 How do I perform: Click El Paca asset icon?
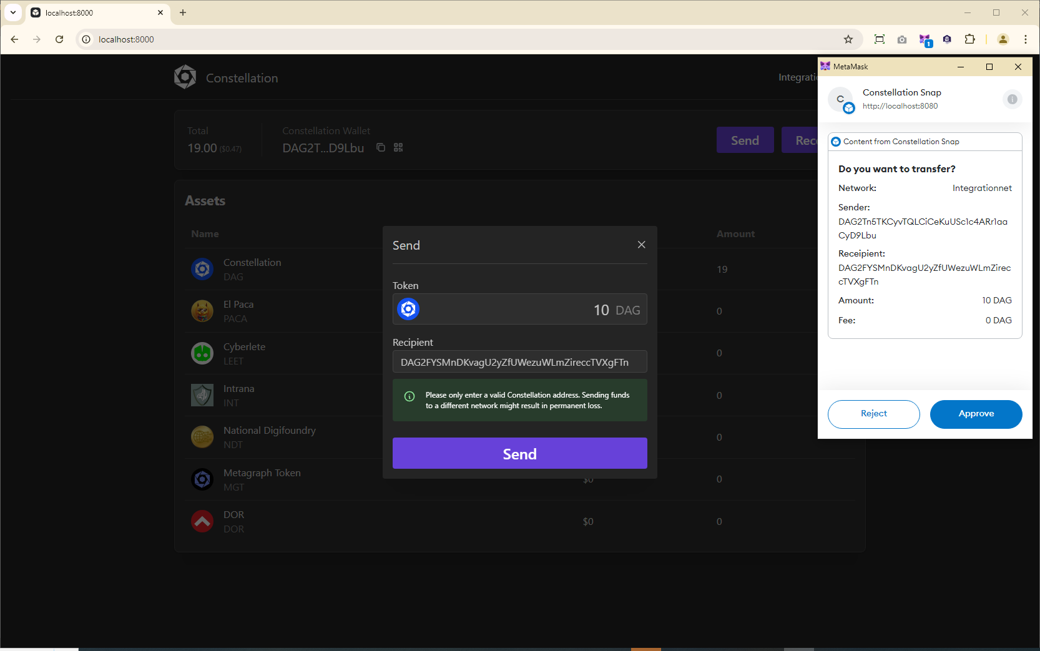click(202, 311)
